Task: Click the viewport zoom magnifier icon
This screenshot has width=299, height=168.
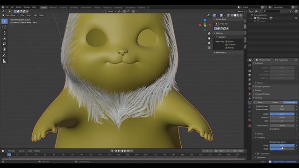Action: [x=209, y=34]
